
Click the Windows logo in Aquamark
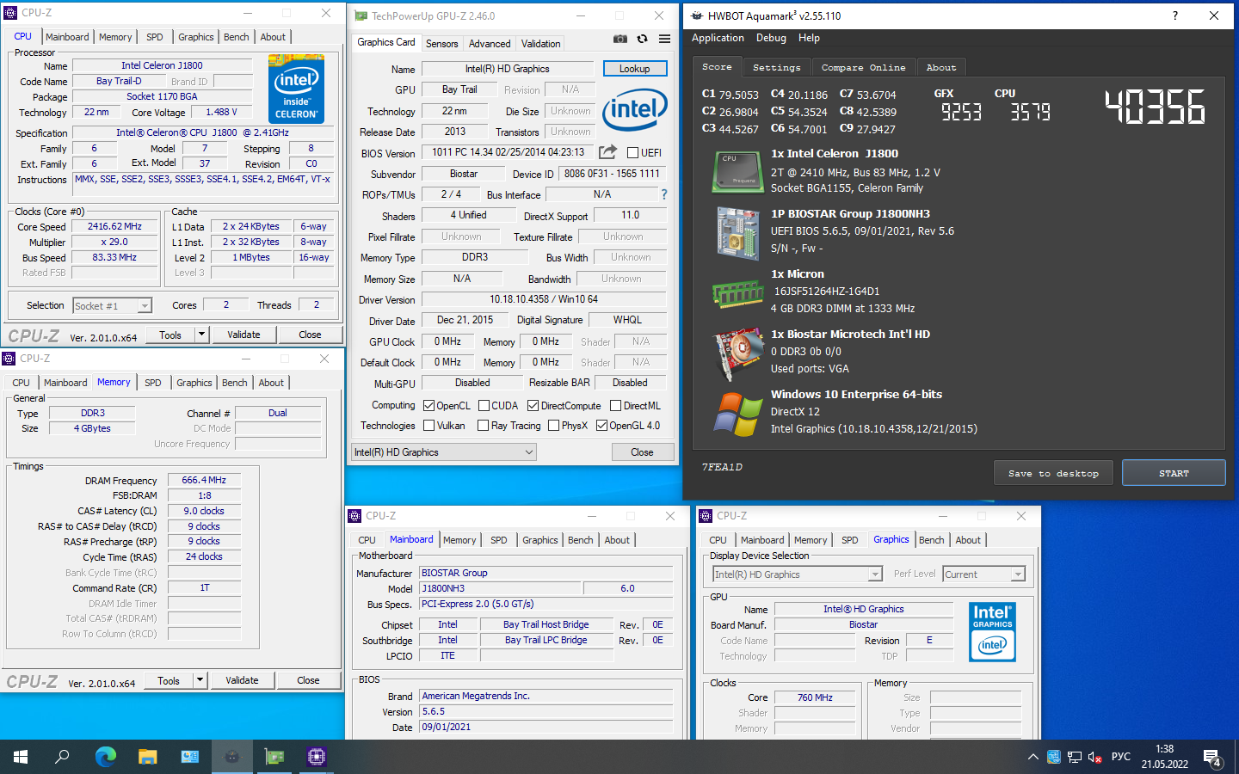tap(737, 414)
